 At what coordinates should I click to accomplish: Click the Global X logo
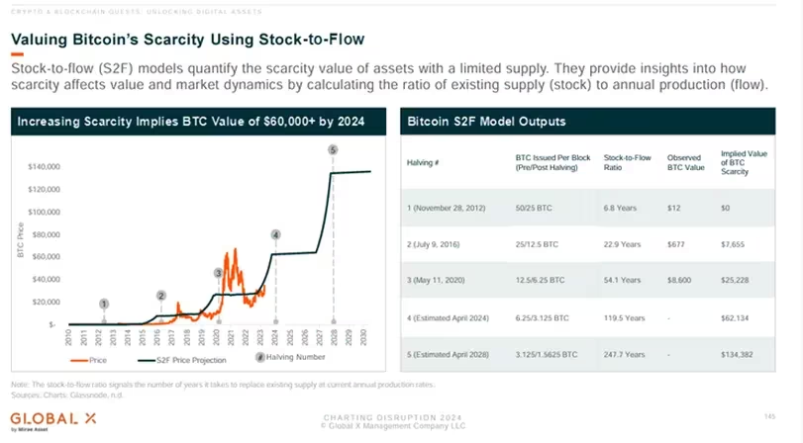click(x=41, y=418)
